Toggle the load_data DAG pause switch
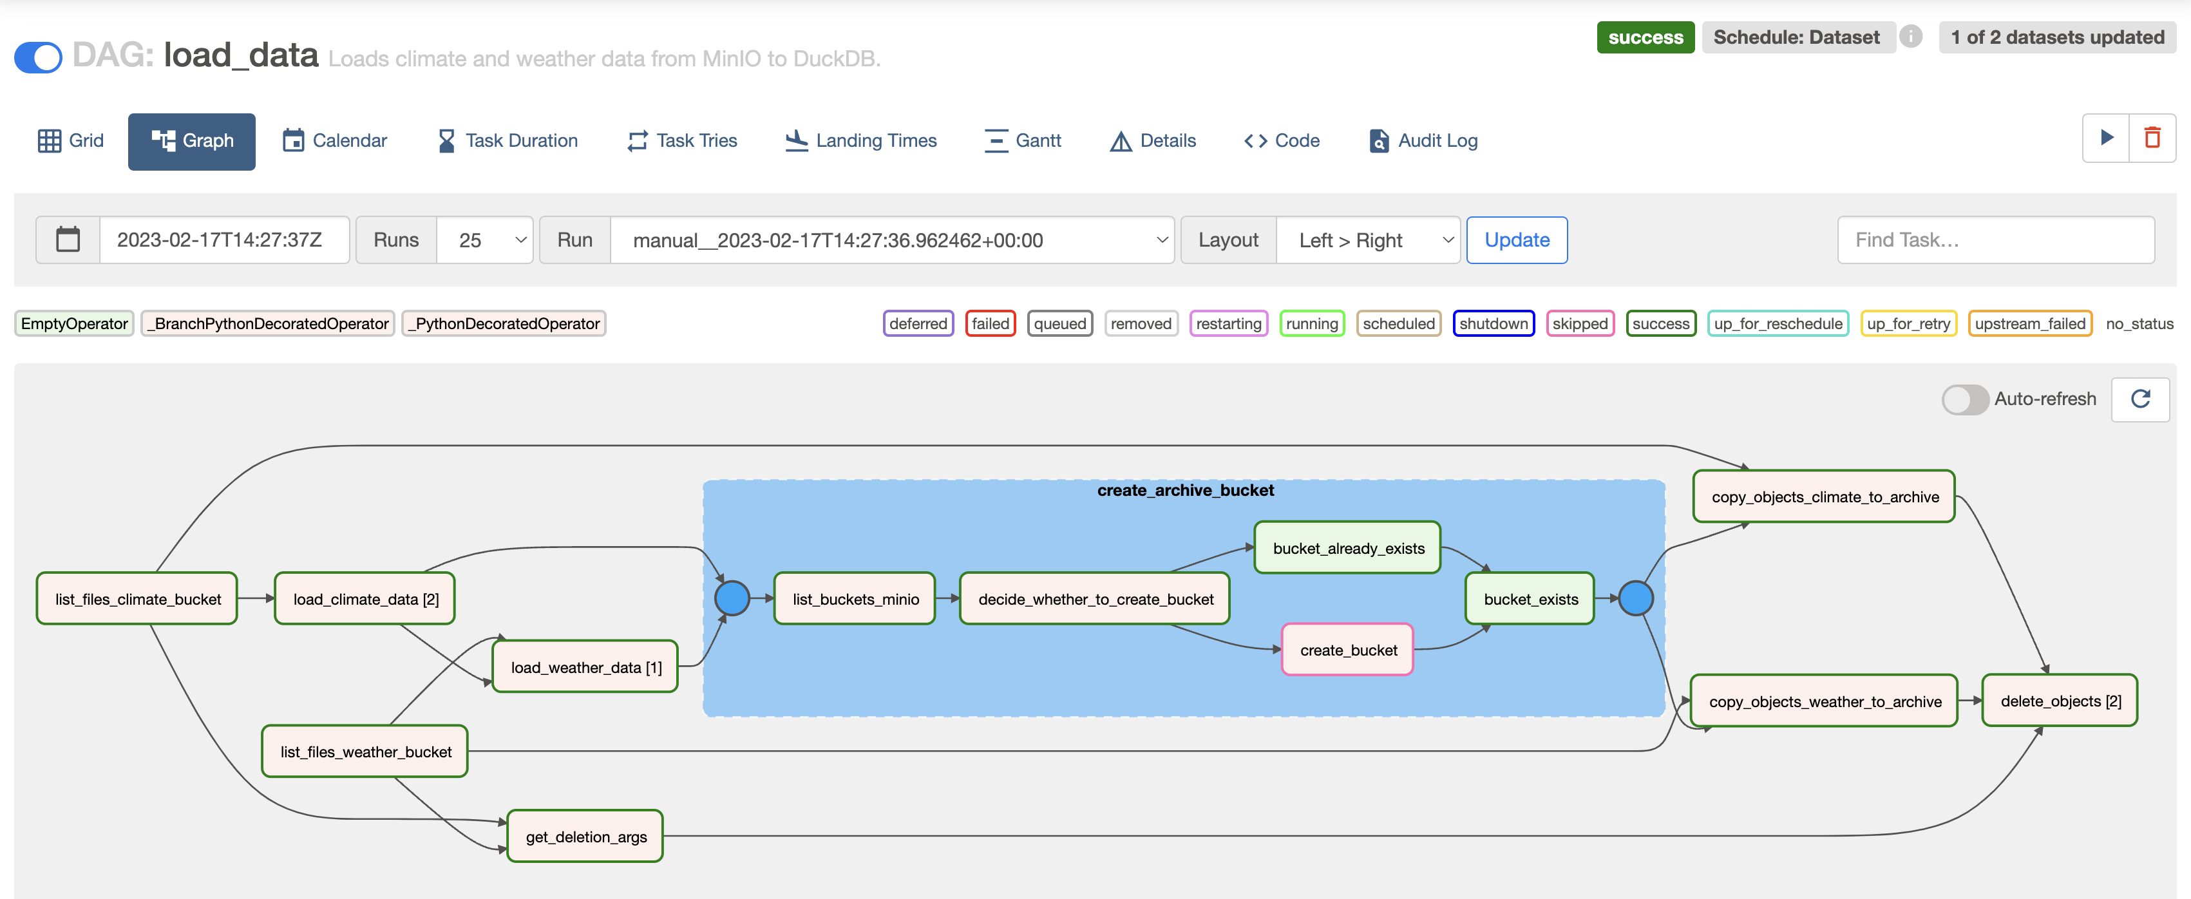Viewport: 2191px width, 899px height. point(38,57)
